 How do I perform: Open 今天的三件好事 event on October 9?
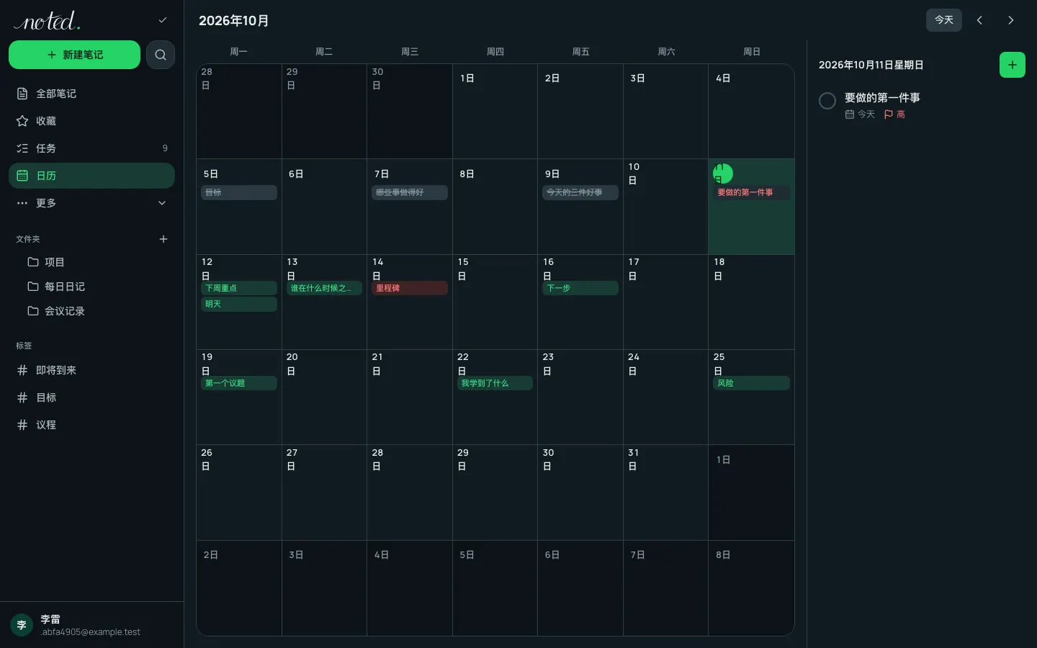point(580,193)
